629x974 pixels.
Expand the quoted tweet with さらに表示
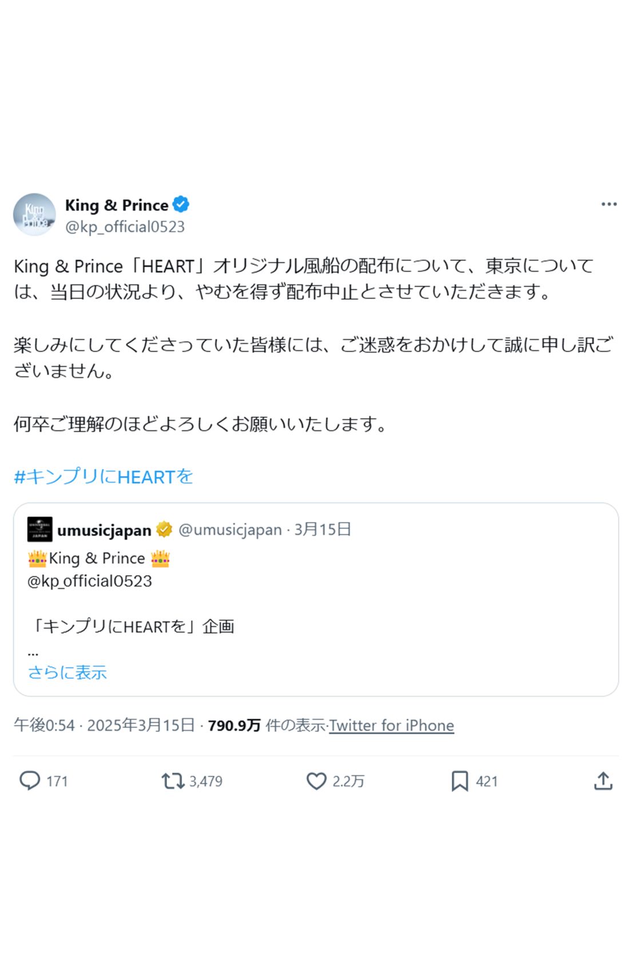tap(68, 673)
